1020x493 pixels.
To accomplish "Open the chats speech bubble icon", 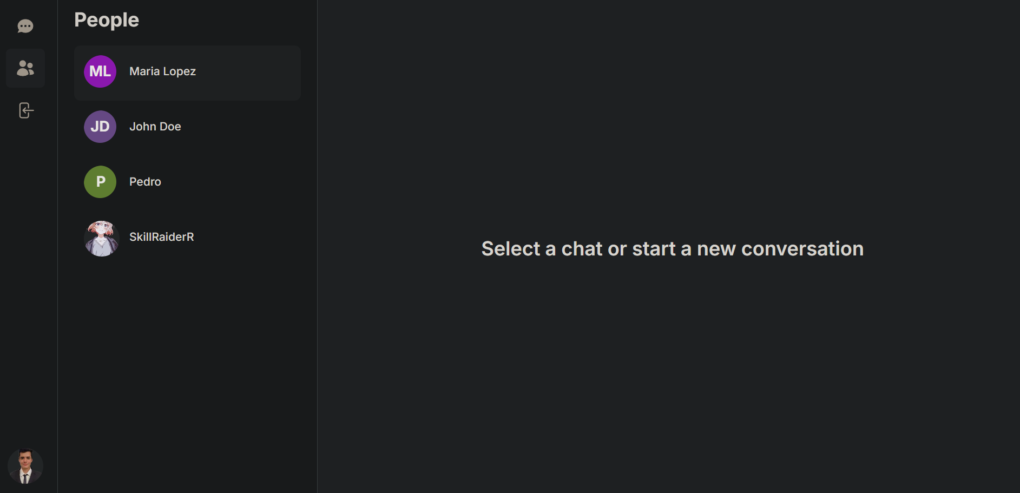I will [25, 26].
